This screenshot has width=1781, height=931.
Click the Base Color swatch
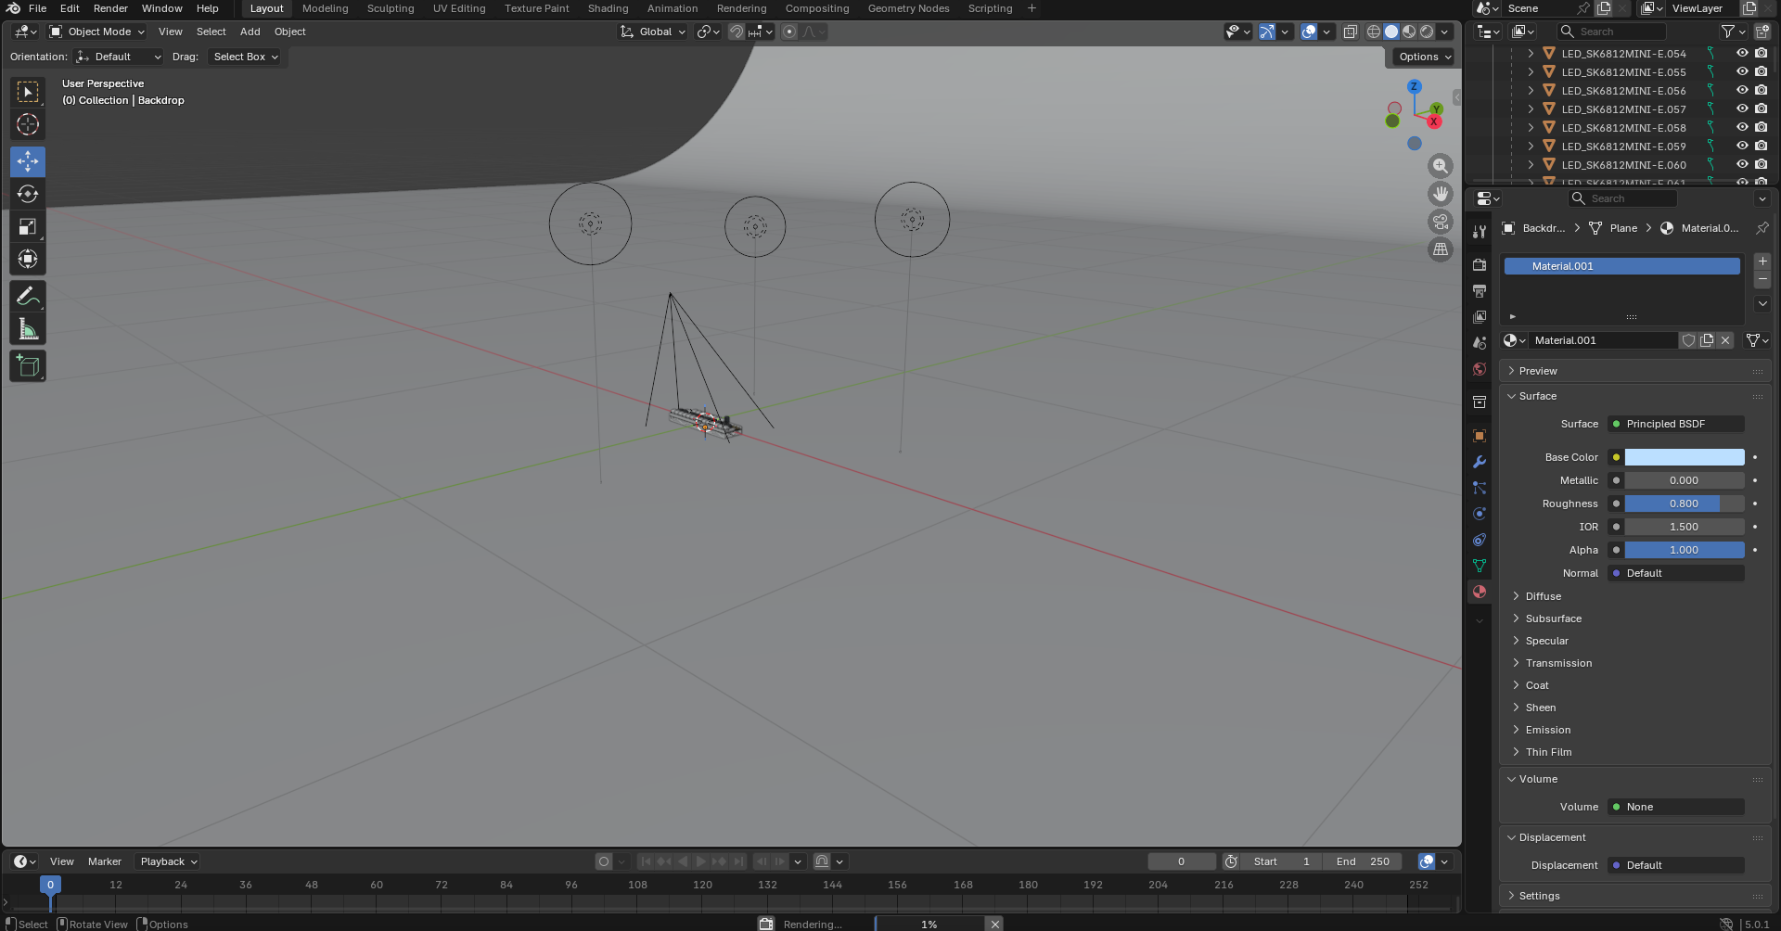point(1684,457)
